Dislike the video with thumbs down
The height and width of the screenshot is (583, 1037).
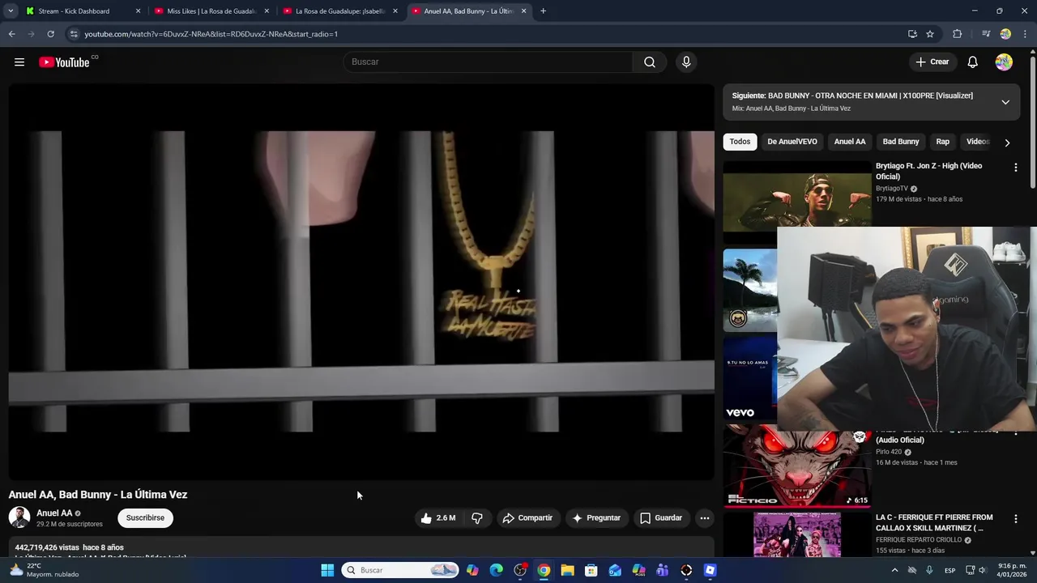click(477, 518)
